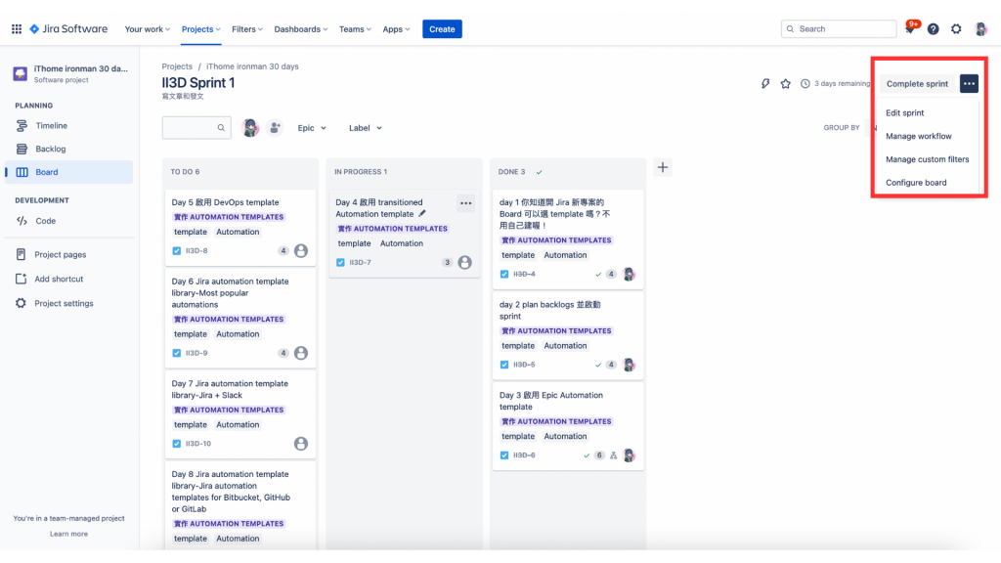1001x563 pixels.
Task: Open the Label filter dropdown
Action: pyautogui.click(x=366, y=128)
